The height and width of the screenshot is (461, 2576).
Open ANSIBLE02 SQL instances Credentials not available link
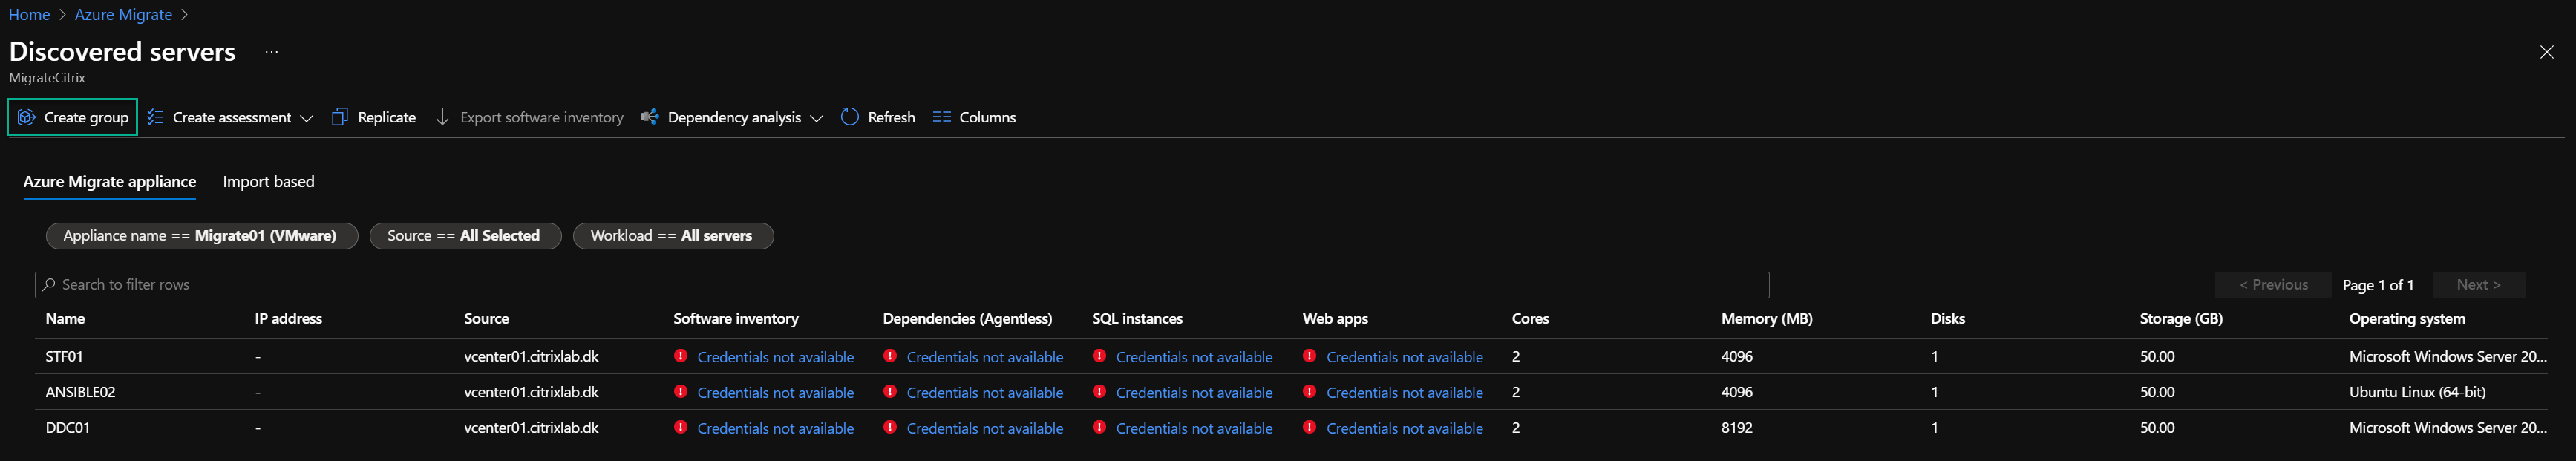(x=1194, y=393)
